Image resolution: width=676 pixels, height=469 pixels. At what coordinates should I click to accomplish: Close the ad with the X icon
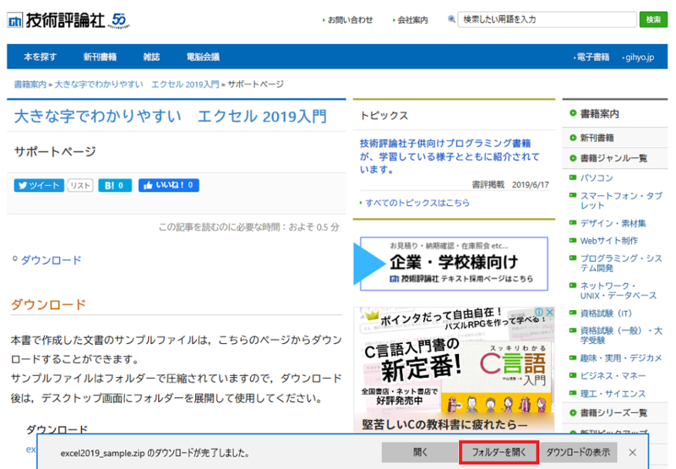pyautogui.click(x=550, y=312)
